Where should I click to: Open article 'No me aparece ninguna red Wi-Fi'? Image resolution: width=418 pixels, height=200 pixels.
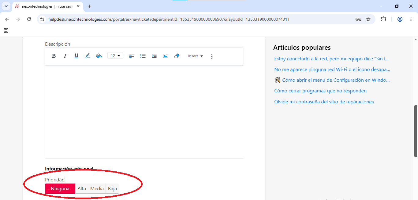(x=332, y=70)
